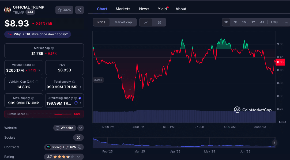Click the $8.93B FDV value
290x160 pixels.
tap(64, 70)
